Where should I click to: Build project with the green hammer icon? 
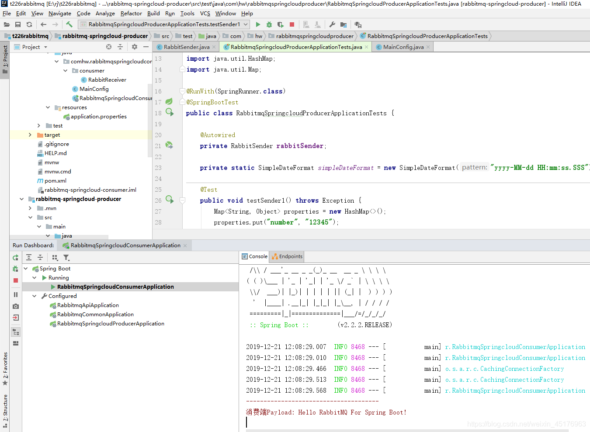pyautogui.click(x=69, y=24)
